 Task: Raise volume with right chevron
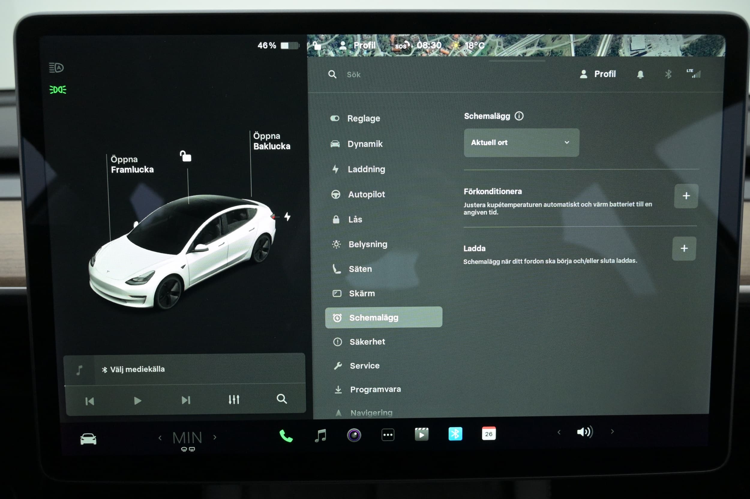click(x=612, y=431)
